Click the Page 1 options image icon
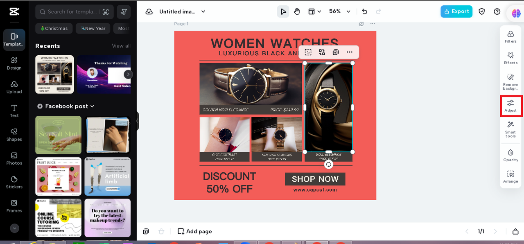Screen dimensions: 524x244 coord(361,24)
